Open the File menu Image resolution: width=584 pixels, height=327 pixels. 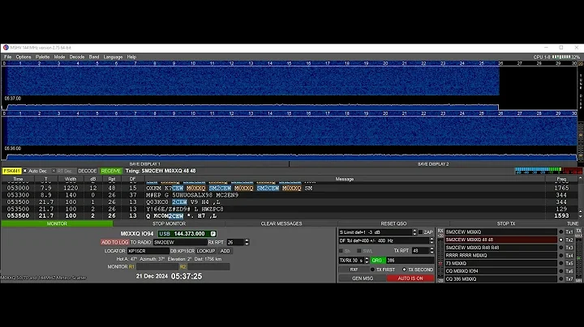(x=8, y=57)
